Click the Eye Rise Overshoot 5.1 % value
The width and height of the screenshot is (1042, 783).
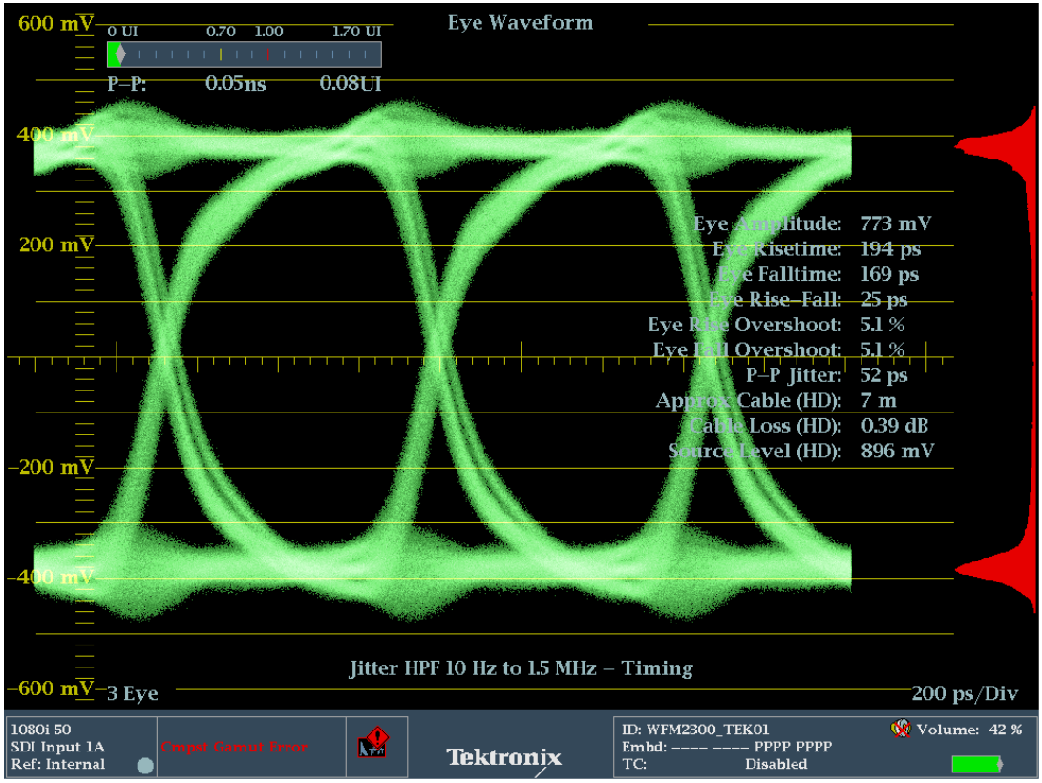tap(883, 325)
